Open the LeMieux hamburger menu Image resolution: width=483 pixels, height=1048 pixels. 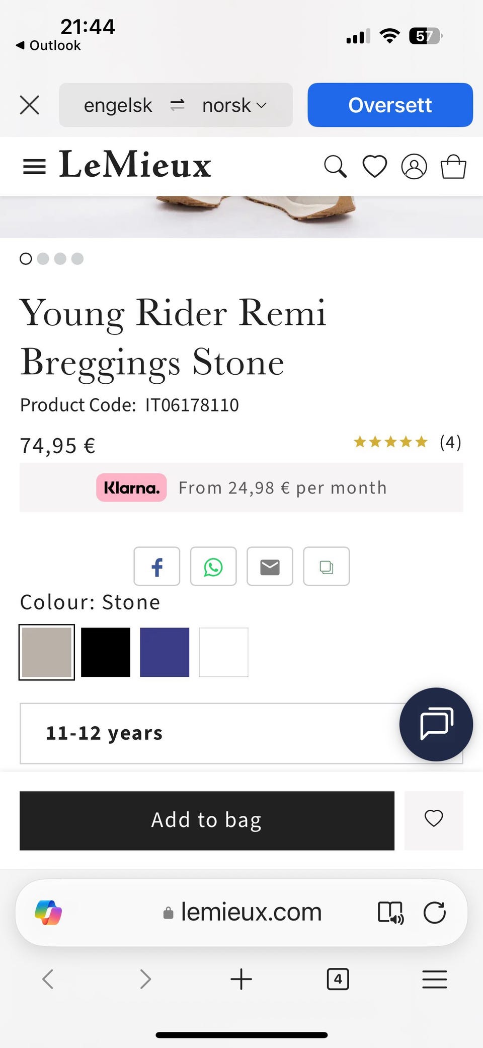click(34, 166)
